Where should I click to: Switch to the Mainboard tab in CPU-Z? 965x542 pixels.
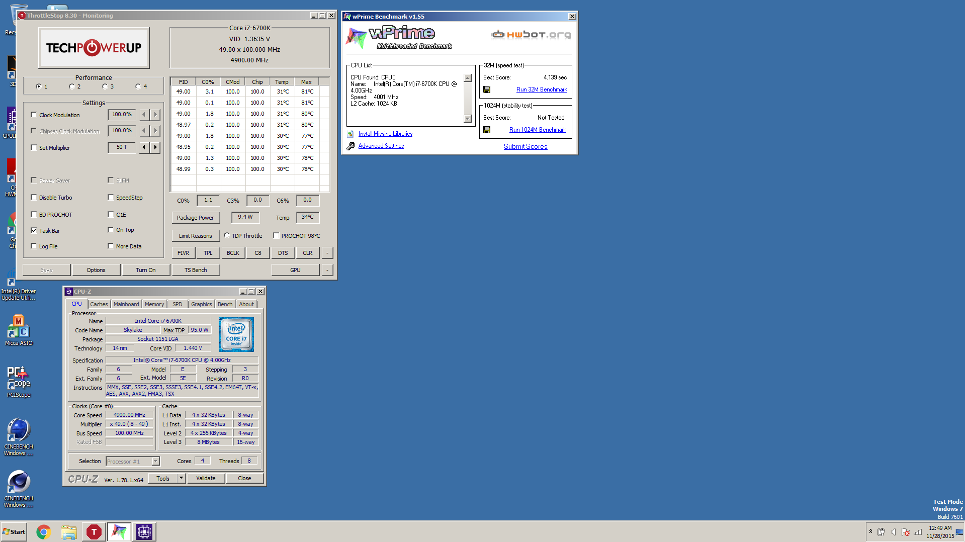[x=126, y=304]
